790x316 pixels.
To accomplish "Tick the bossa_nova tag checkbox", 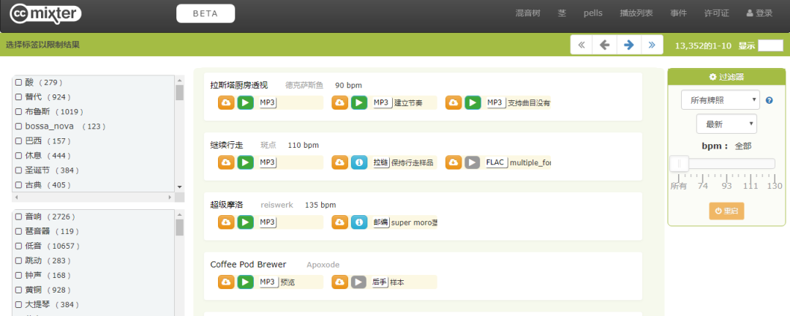I will coord(18,126).
